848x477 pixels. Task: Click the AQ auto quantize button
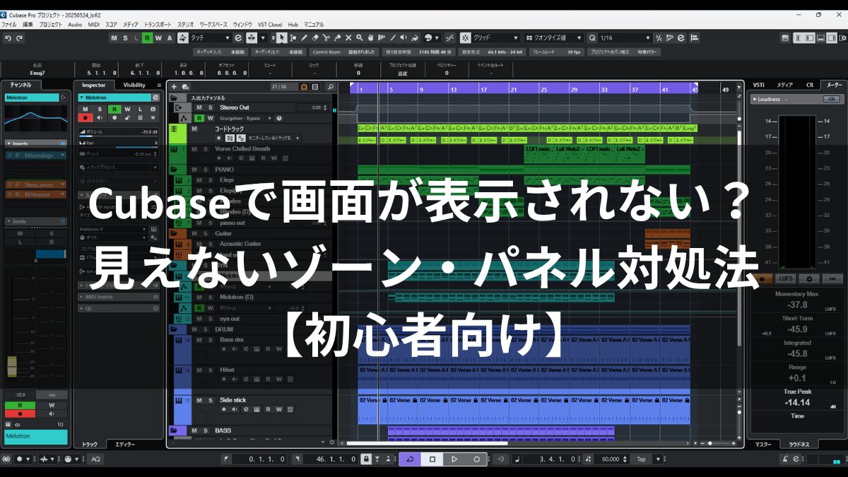pos(95,459)
